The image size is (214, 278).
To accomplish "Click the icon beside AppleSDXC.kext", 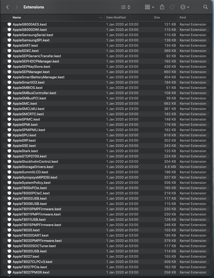I will coord(9,51).
